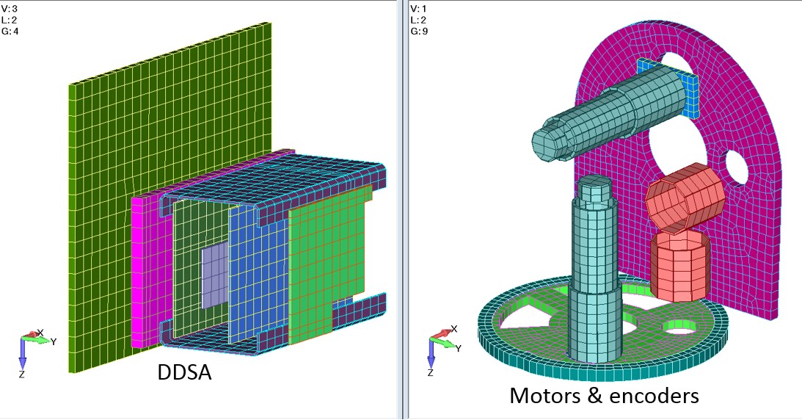This screenshot has width=802, height=420.
Task: Select the 'G: 9' label in right view
Action: click(420, 31)
